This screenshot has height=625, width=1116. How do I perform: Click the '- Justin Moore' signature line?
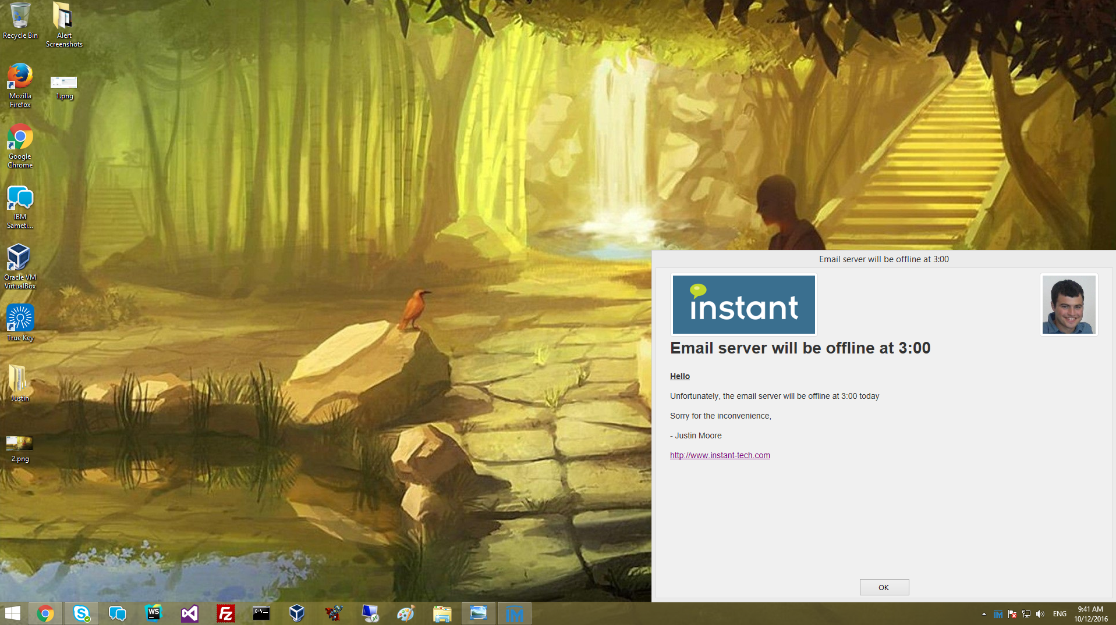point(696,435)
